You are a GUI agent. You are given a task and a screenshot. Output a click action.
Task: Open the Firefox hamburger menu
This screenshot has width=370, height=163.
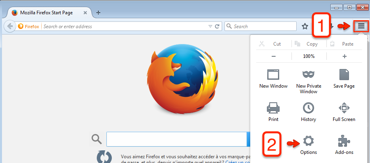pos(361,26)
